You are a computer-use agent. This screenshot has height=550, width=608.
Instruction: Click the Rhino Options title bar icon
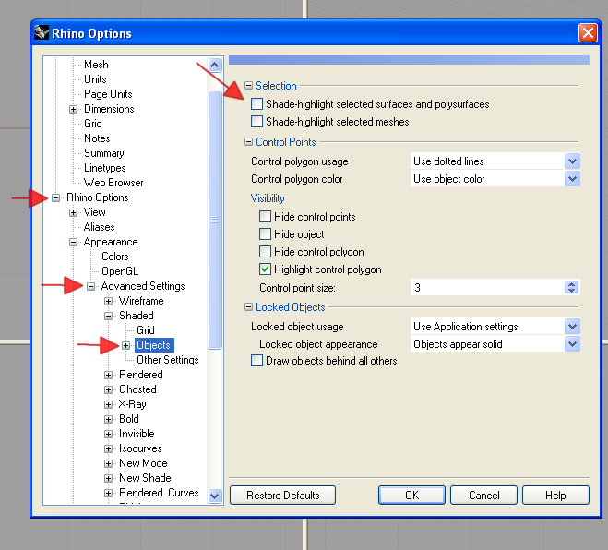(x=42, y=32)
